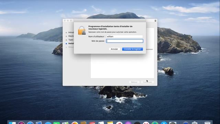Select the Destination step in installer sidebar
This screenshot has height=124, width=220.
(70, 36)
